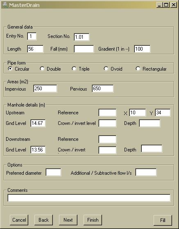Image resolution: width=179 pixels, height=229 pixels.
Task: Focus the Upstream Depth field
Action: click(150, 123)
